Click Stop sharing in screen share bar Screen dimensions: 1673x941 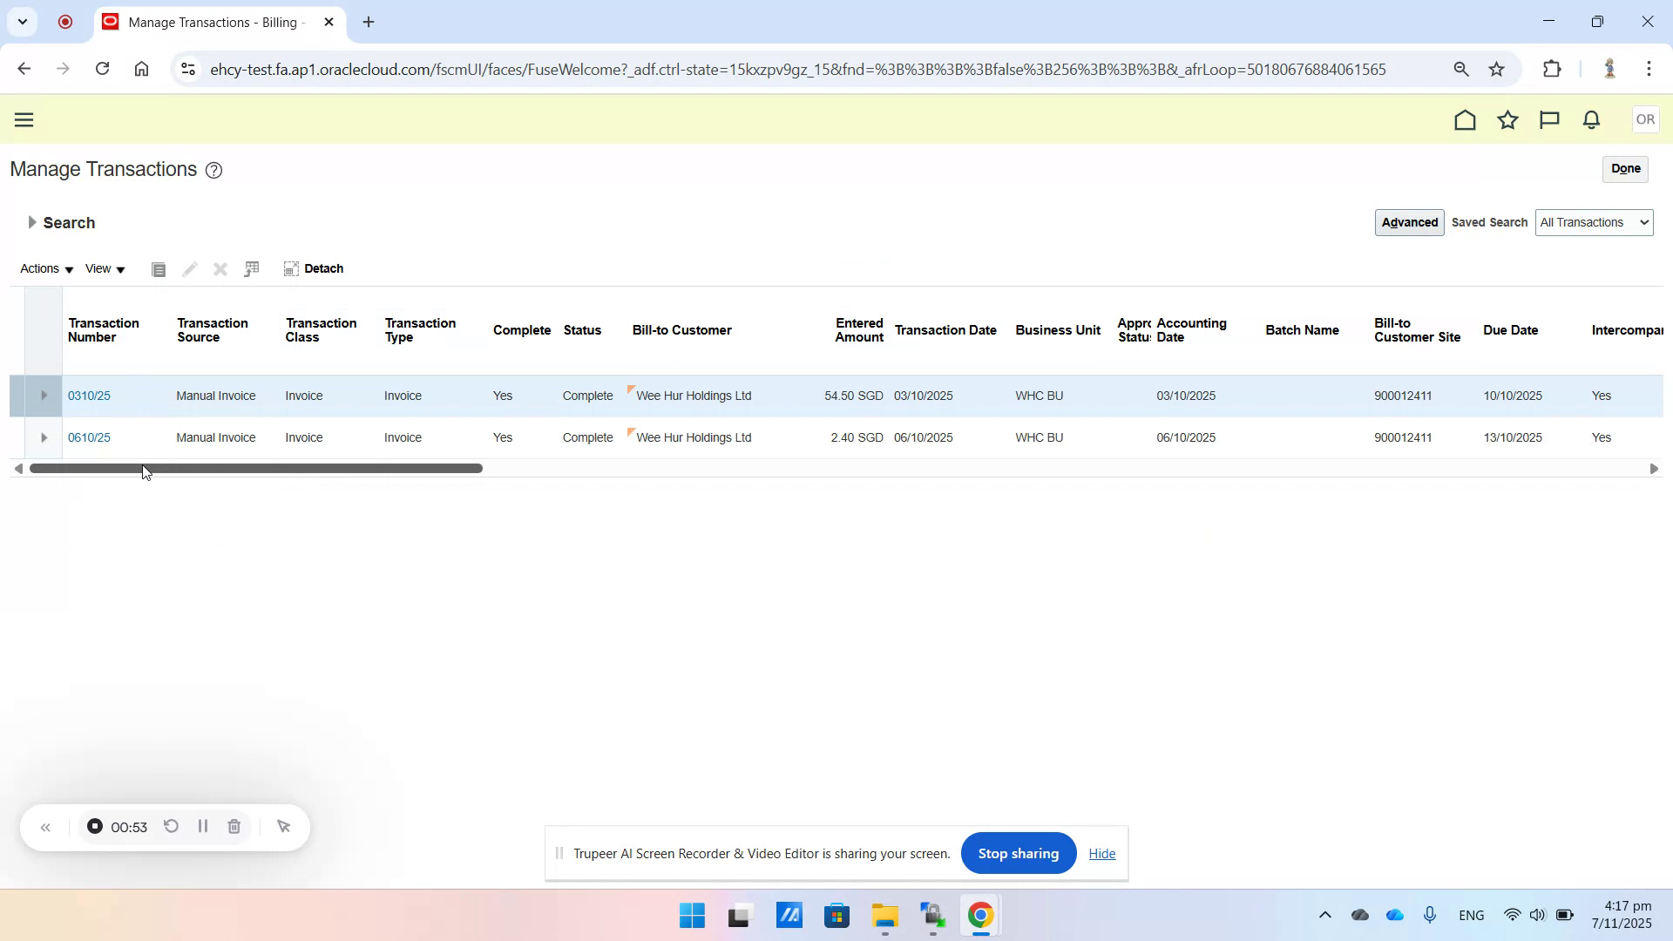click(x=1018, y=853)
